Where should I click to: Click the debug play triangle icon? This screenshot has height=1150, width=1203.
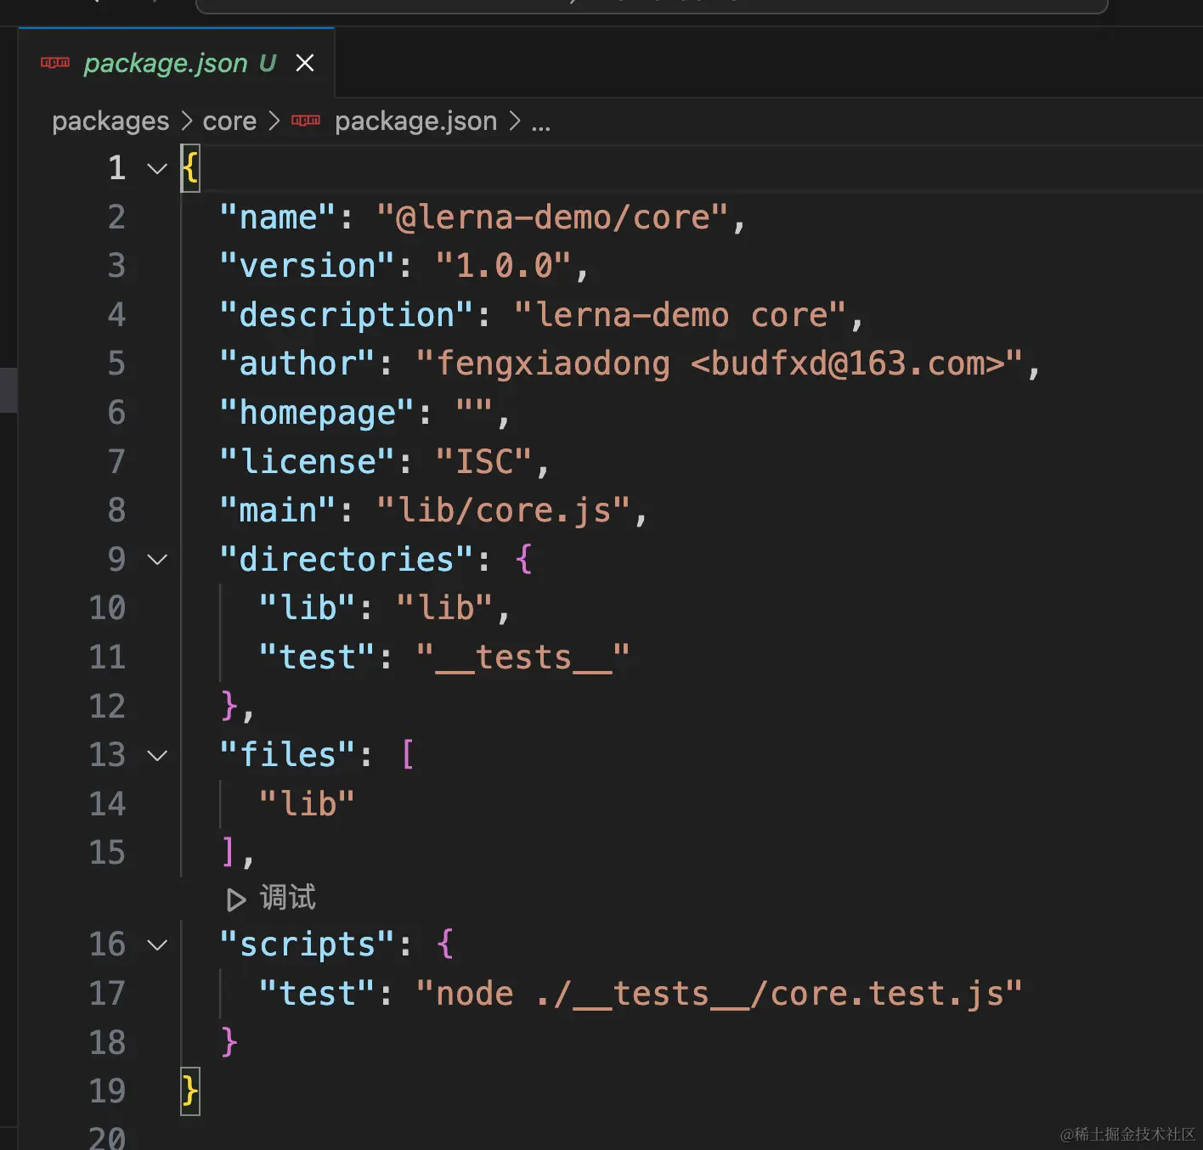point(236,899)
